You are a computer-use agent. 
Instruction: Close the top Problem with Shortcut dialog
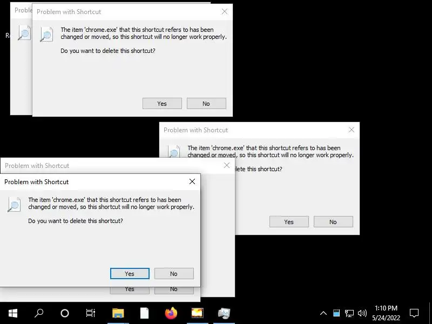(x=225, y=11)
